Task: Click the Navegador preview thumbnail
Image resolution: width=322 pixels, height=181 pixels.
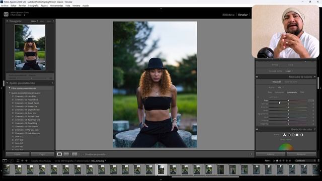Action: [30, 47]
